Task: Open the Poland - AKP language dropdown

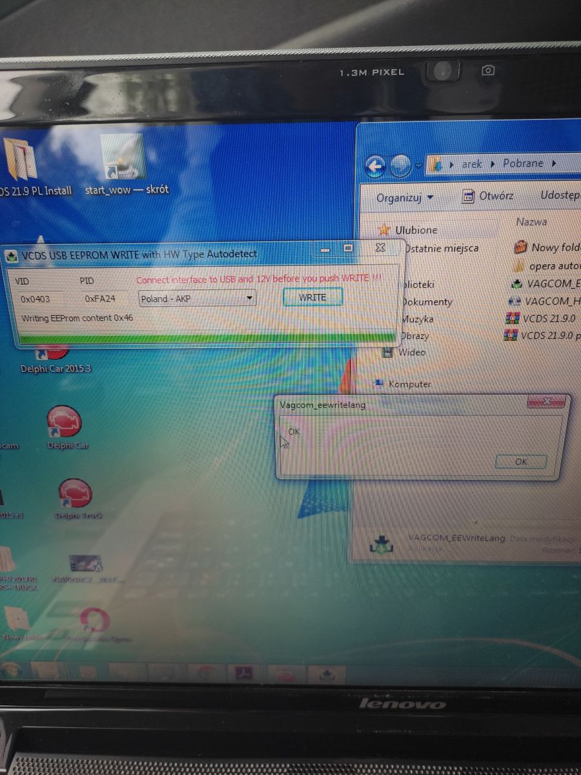Action: [198, 298]
